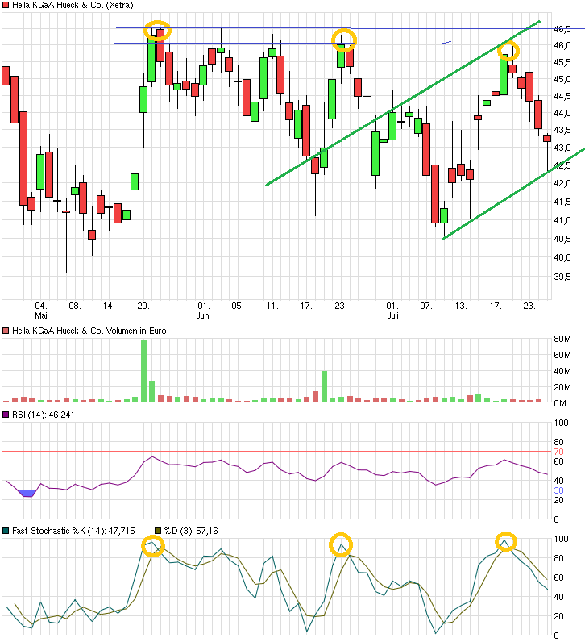The width and height of the screenshot is (585, 642).
Task: Click the blue oversold area on the RSI chart
Action: (28, 493)
